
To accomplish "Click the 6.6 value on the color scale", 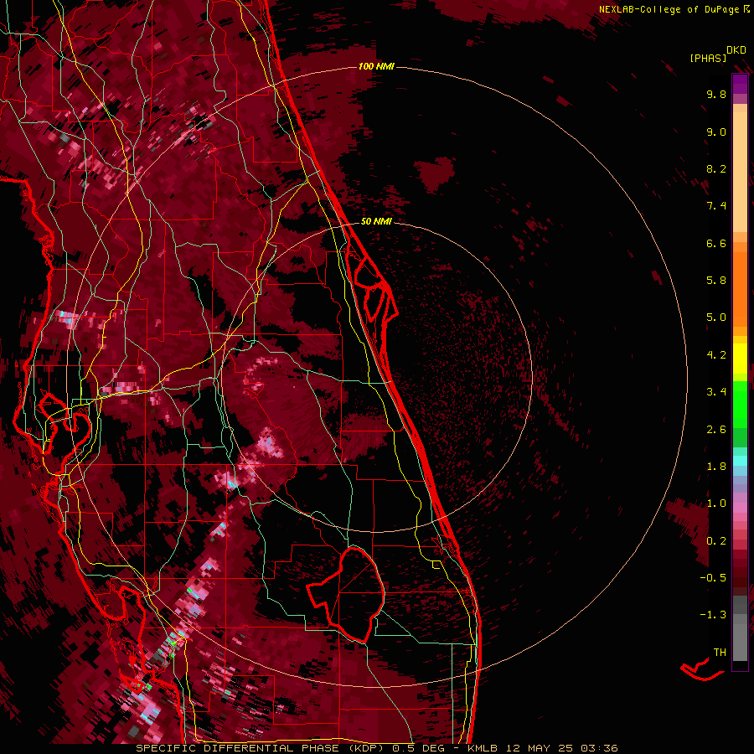I will coord(716,243).
